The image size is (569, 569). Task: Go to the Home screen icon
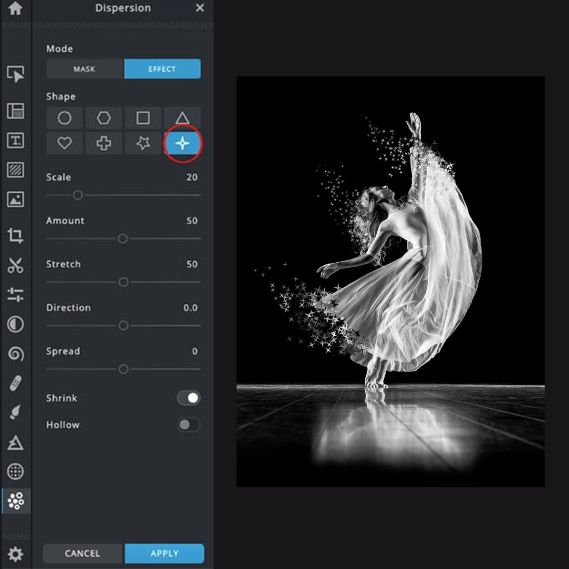pyautogui.click(x=16, y=8)
